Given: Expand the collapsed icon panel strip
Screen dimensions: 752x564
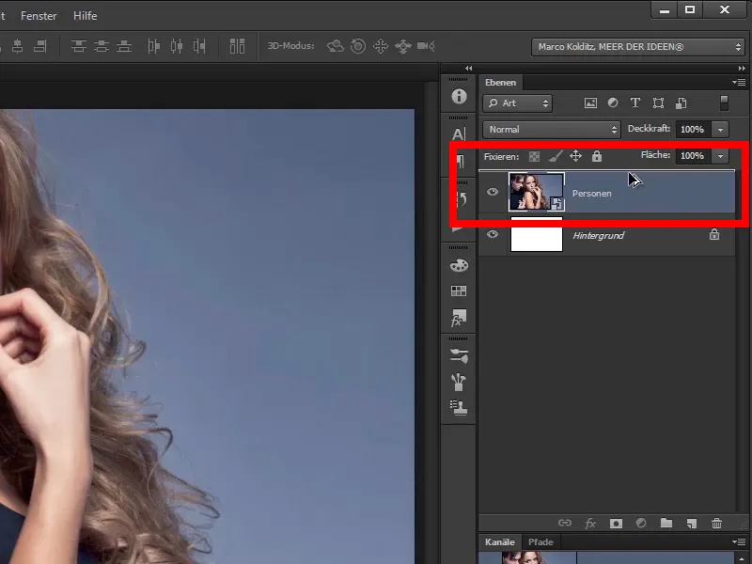Looking at the screenshot, I should coord(468,69).
